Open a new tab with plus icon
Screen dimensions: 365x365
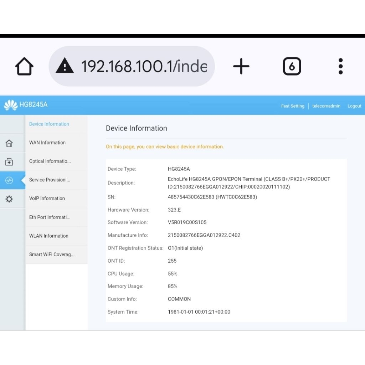click(241, 66)
